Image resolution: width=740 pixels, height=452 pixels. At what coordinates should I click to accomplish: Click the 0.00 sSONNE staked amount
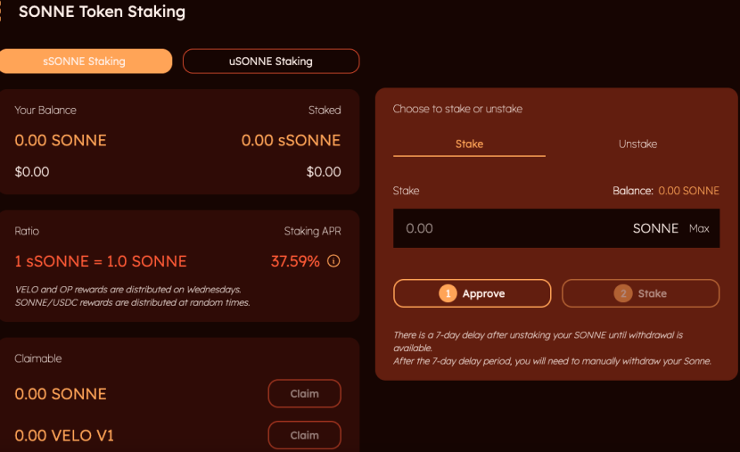point(291,140)
